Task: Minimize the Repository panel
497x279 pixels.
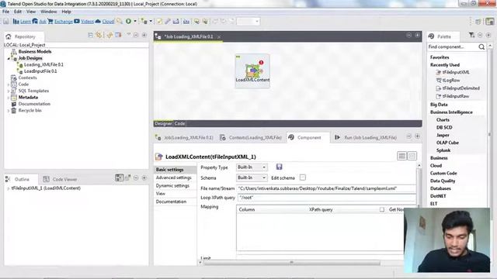Action: click(x=136, y=35)
